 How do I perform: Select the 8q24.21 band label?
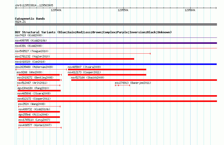point(20,22)
